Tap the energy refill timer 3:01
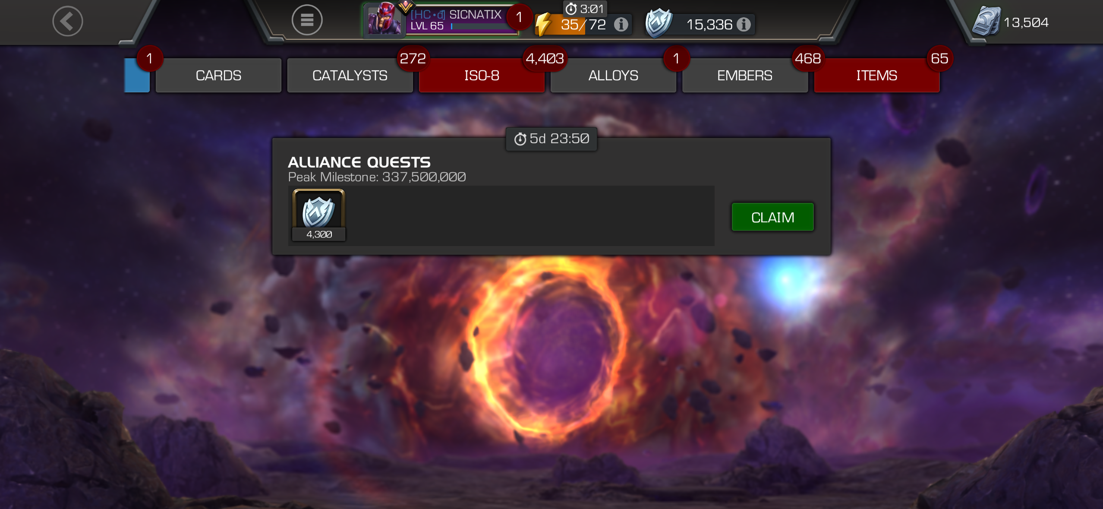Viewport: 1103px width, 509px height. [585, 9]
